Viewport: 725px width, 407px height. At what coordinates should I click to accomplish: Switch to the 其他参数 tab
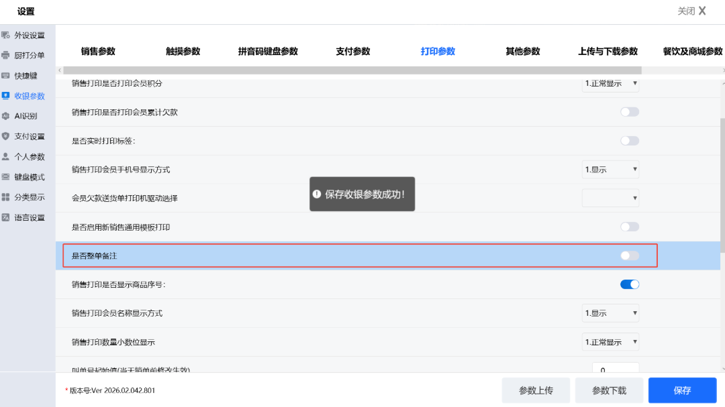click(522, 52)
